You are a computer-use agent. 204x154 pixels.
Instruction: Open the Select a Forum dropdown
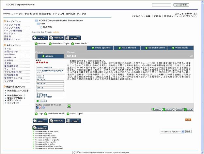coord(172,132)
